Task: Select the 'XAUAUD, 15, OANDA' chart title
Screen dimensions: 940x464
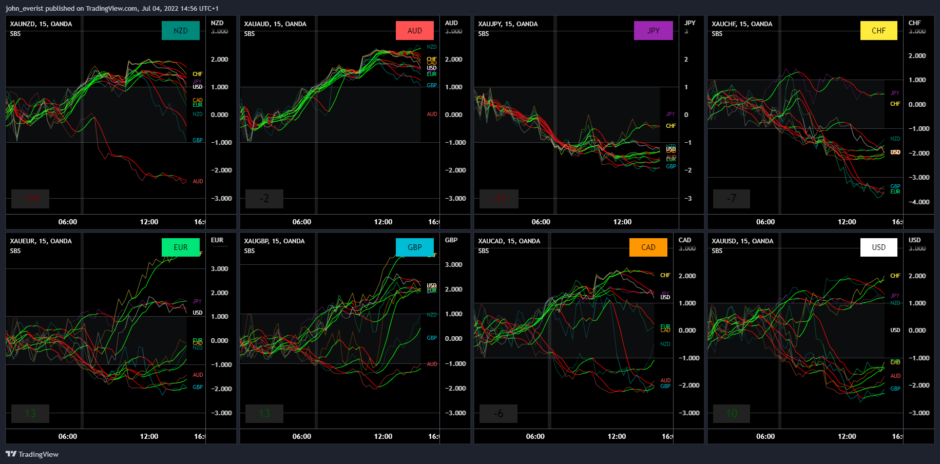Action: [x=275, y=24]
